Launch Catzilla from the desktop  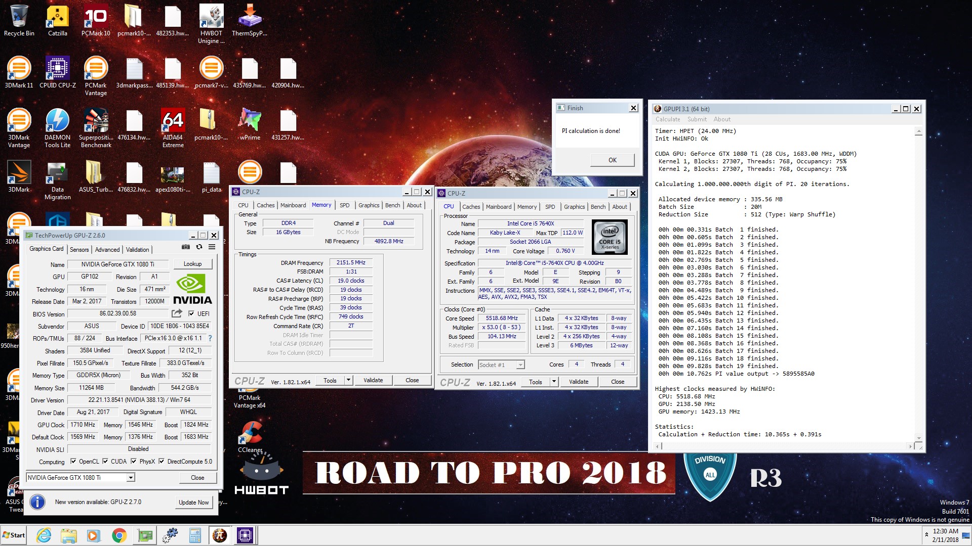58,20
